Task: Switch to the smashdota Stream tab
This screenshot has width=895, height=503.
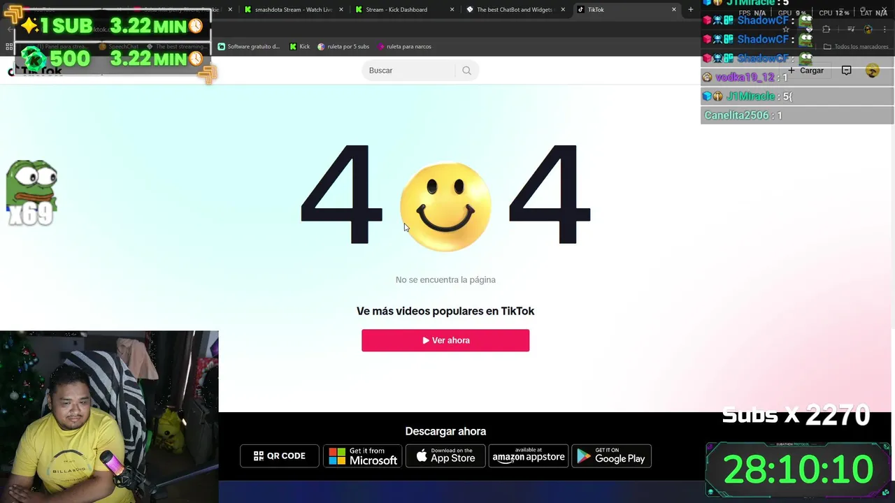Action: point(294,10)
